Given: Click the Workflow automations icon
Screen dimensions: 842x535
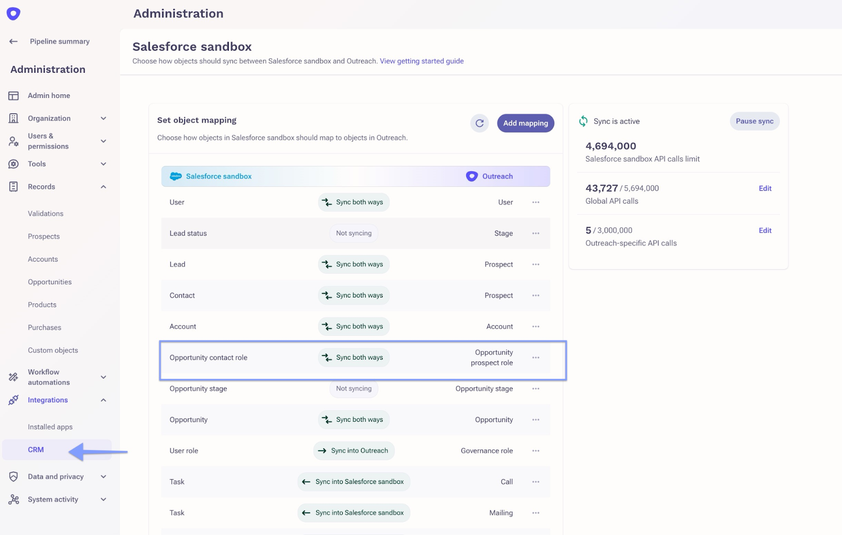Looking at the screenshot, I should [14, 377].
